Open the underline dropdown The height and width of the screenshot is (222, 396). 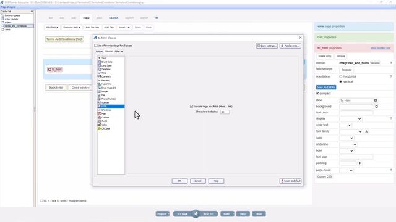click(348, 144)
